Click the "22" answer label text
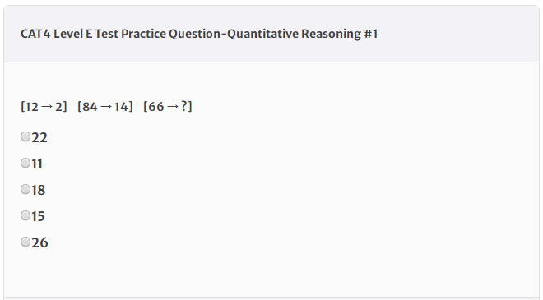The image size is (543, 300). 39,138
